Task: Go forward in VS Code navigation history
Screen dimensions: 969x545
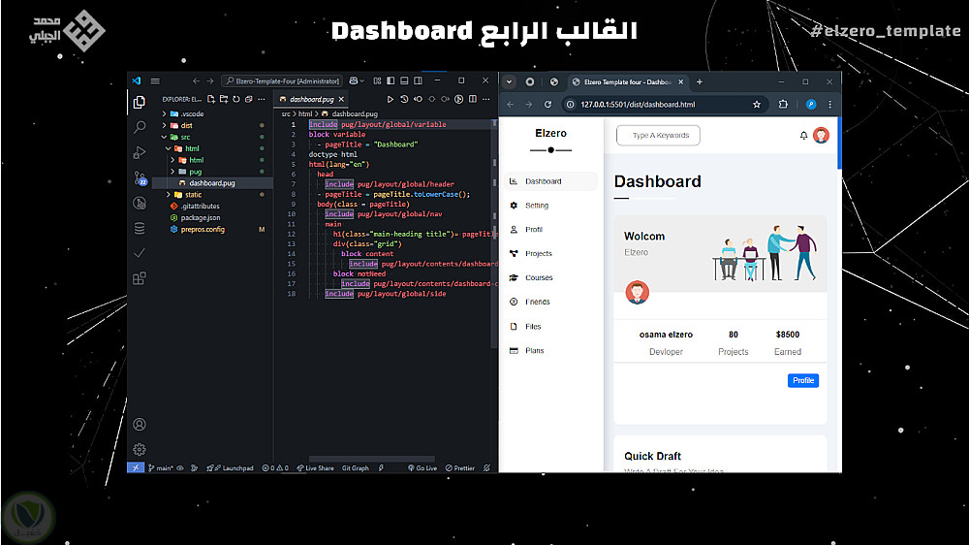Action: 210,81
